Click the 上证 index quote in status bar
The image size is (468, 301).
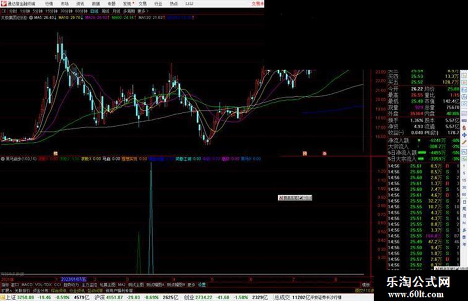(47, 298)
